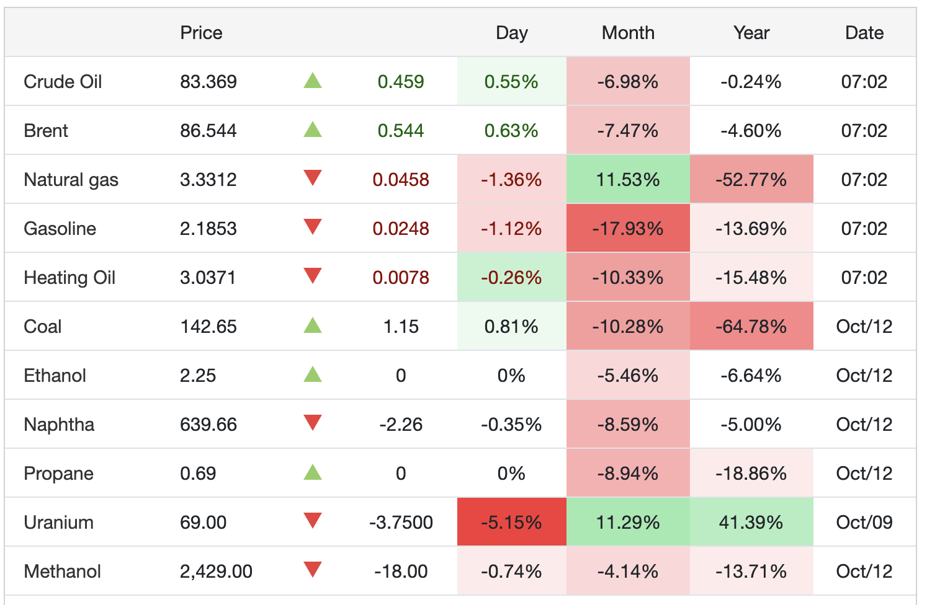Click the green up arrow in Brent row

pos(313,130)
